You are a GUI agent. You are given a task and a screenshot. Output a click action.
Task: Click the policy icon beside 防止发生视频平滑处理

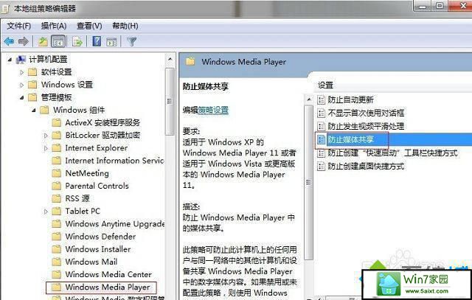coord(322,126)
